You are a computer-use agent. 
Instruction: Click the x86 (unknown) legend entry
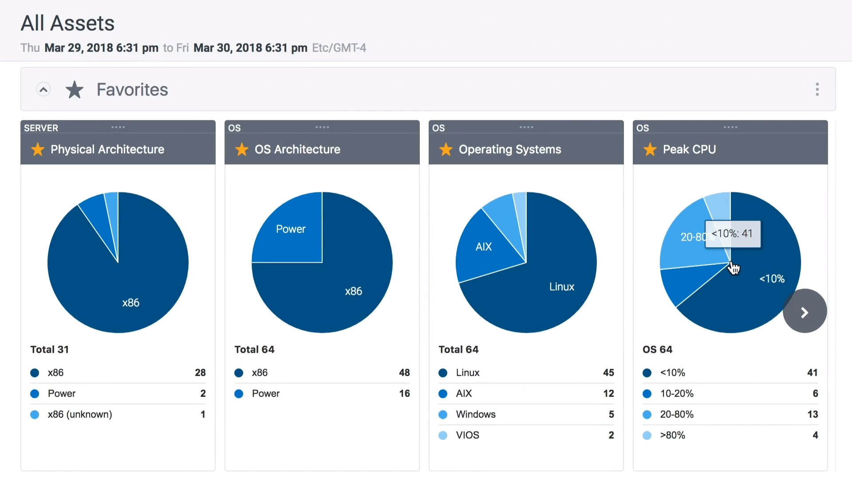coord(80,414)
